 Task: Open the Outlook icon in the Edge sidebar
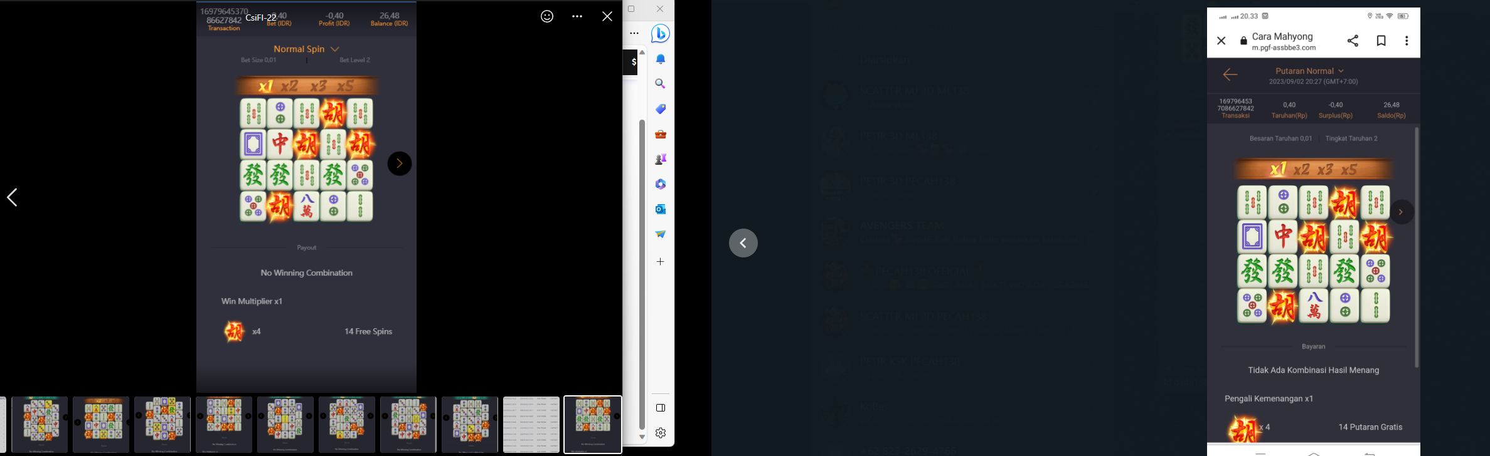click(x=661, y=209)
